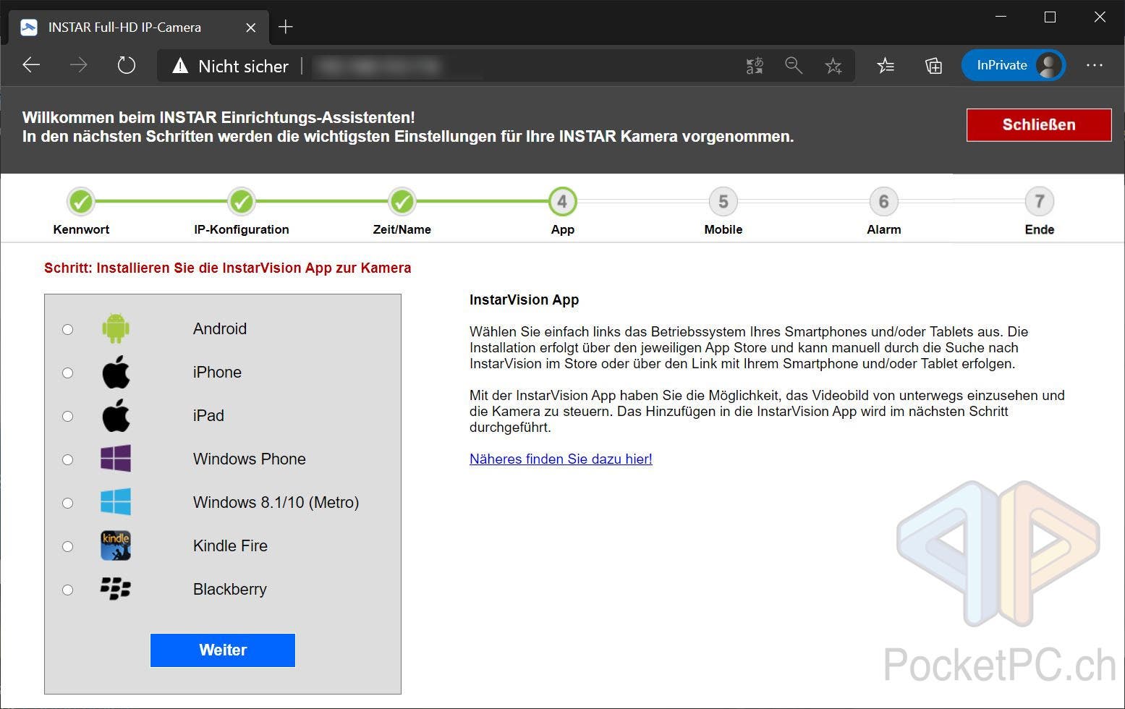The image size is (1125, 709).
Task: Click the IP-Konfiguration step label
Action: (x=242, y=229)
